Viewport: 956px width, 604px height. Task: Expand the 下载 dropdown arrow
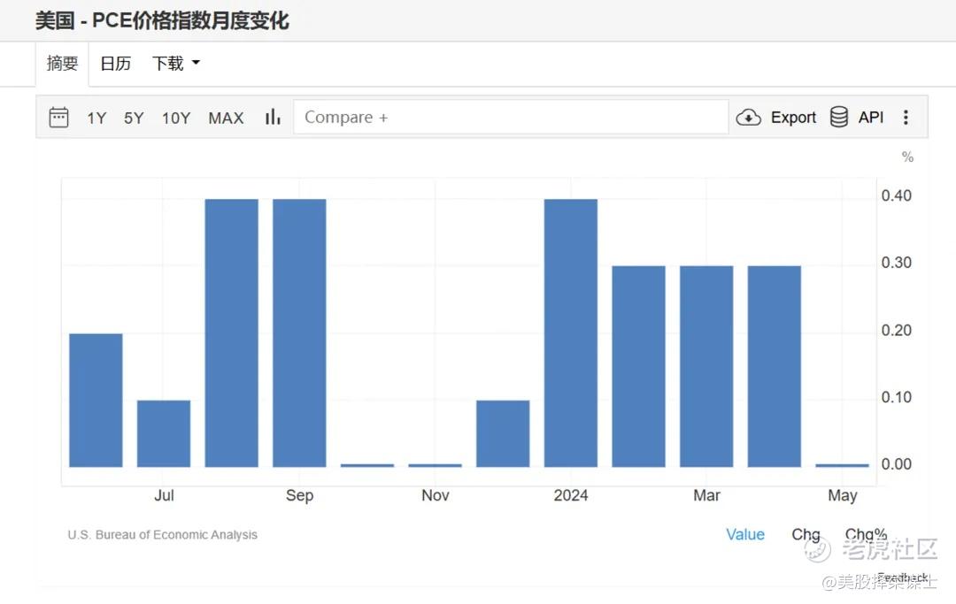196,63
